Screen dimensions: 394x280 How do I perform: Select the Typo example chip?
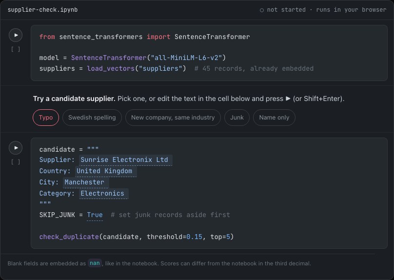(46, 118)
